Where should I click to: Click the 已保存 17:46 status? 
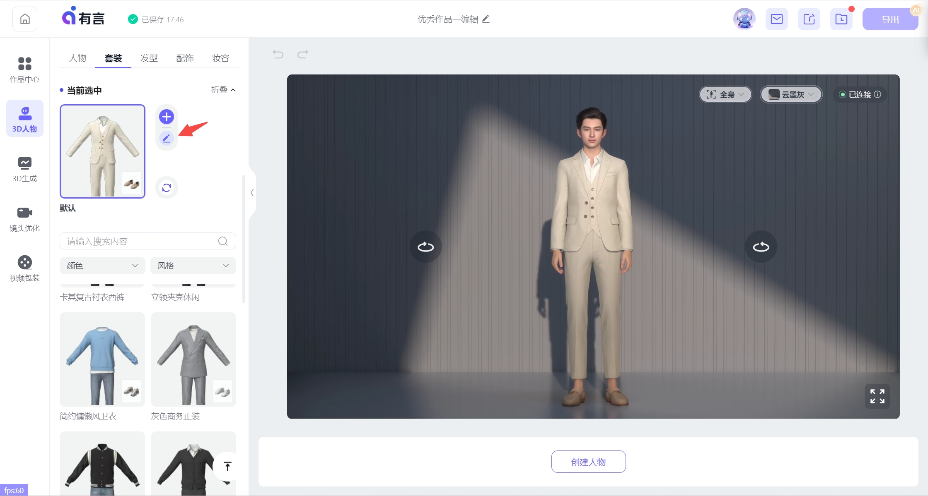point(156,19)
